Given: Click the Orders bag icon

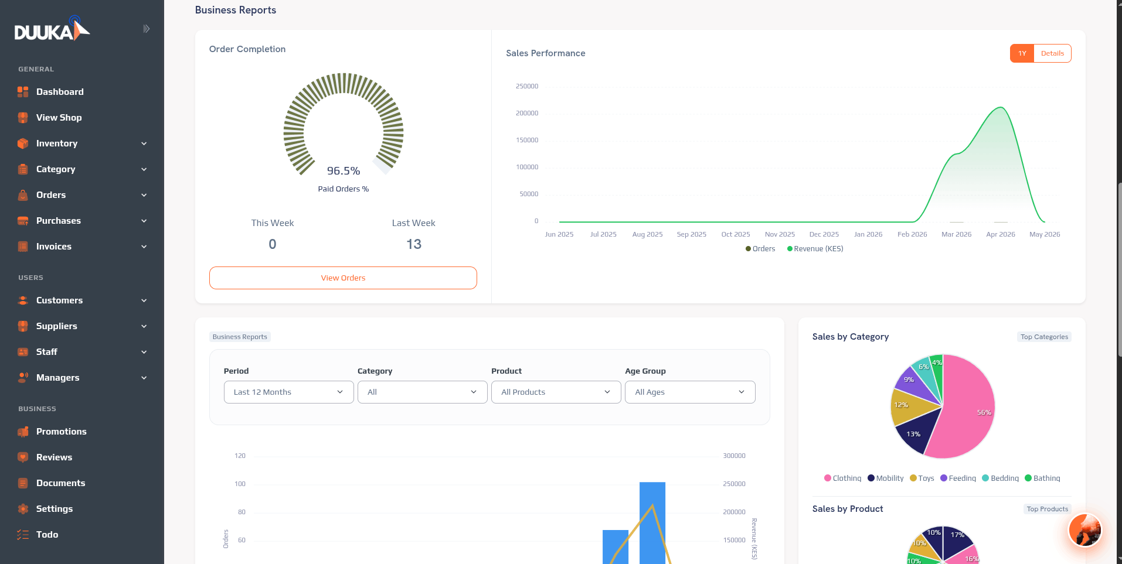Looking at the screenshot, I should coord(23,195).
